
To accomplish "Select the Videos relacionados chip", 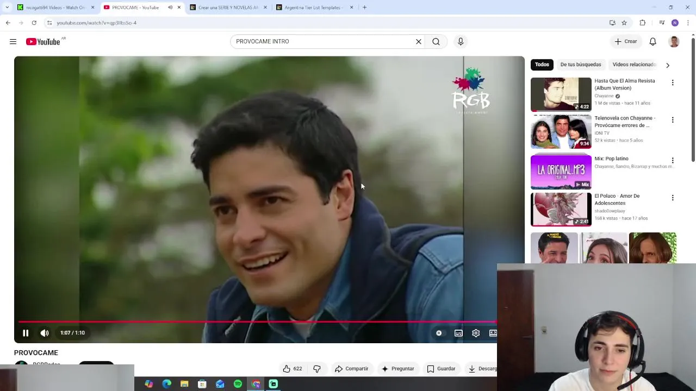I will click(x=634, y=65).
